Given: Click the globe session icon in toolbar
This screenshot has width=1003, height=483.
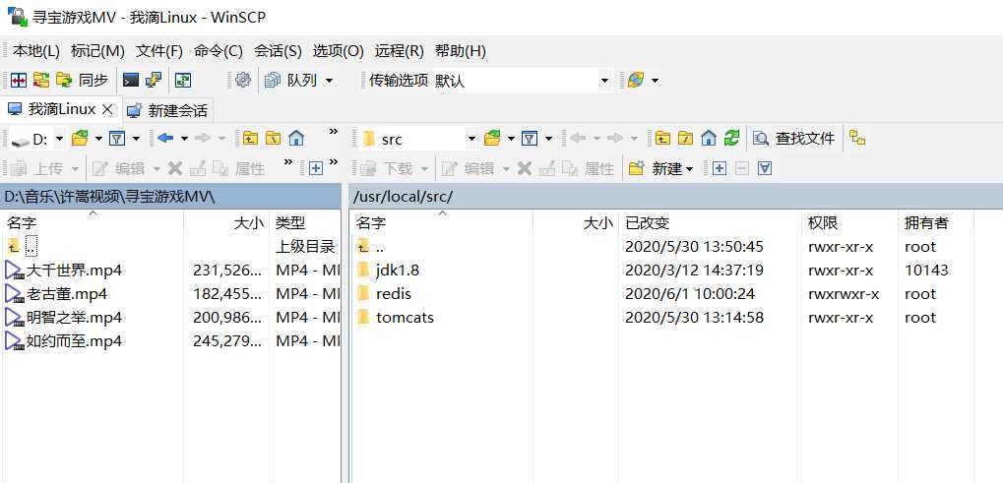Looking at the screenshot, I should pyautogui.click(x=636, y=80).
